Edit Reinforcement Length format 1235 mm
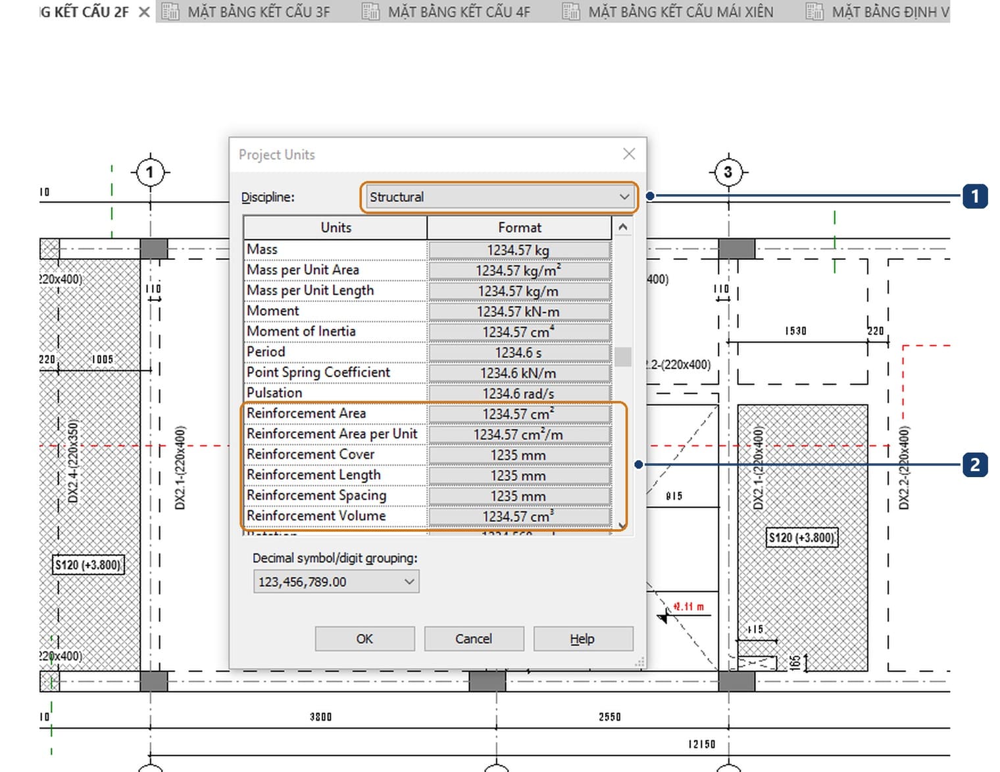Viewport: 1000px width, 772px height. pos(519,475)
